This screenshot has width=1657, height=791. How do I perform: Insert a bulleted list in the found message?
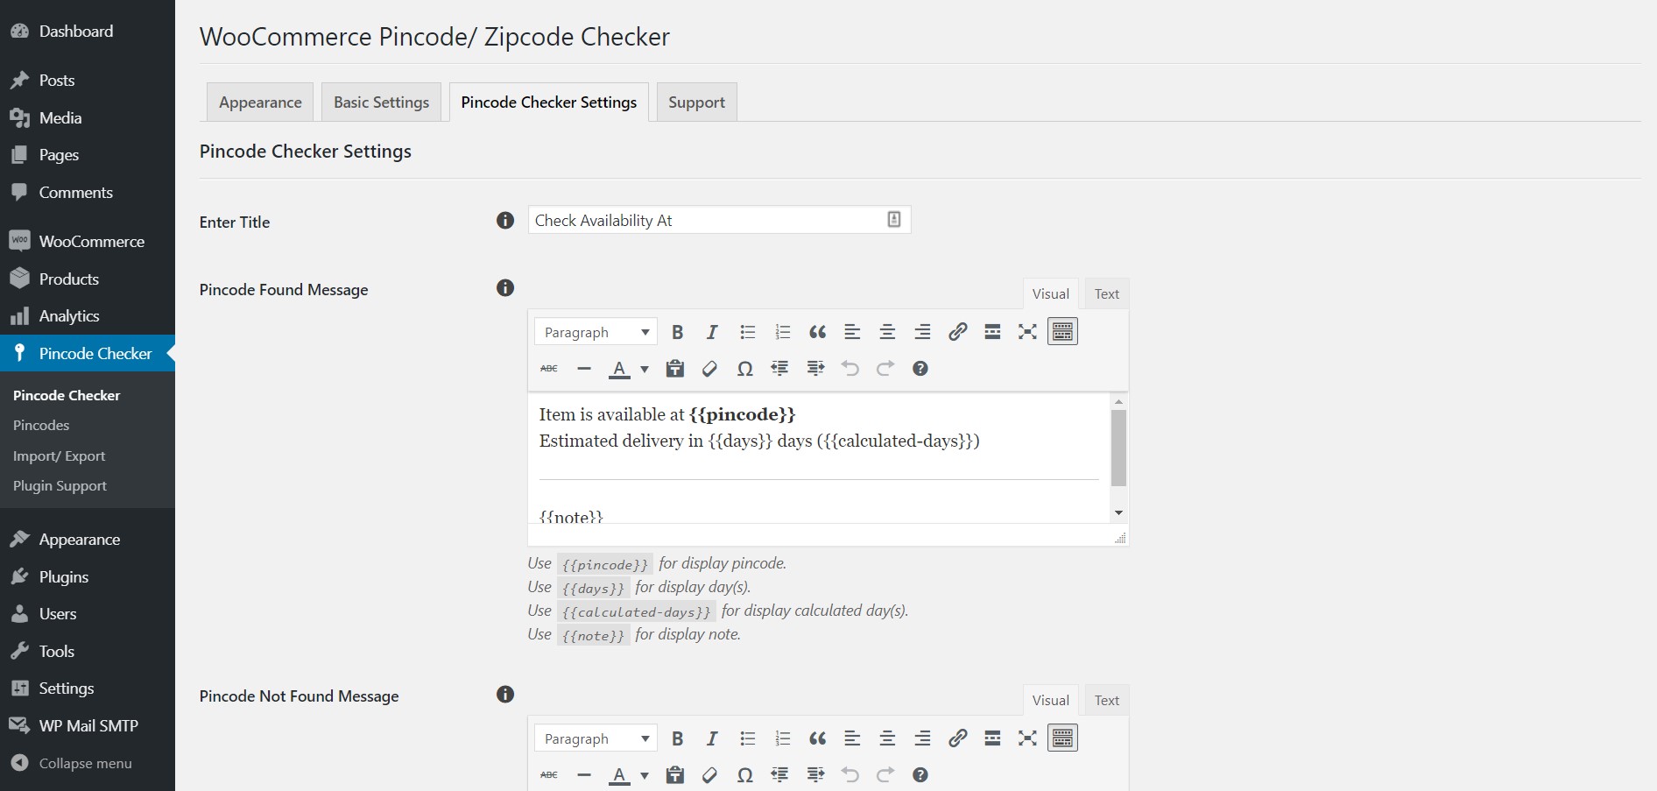coord(747,331)
